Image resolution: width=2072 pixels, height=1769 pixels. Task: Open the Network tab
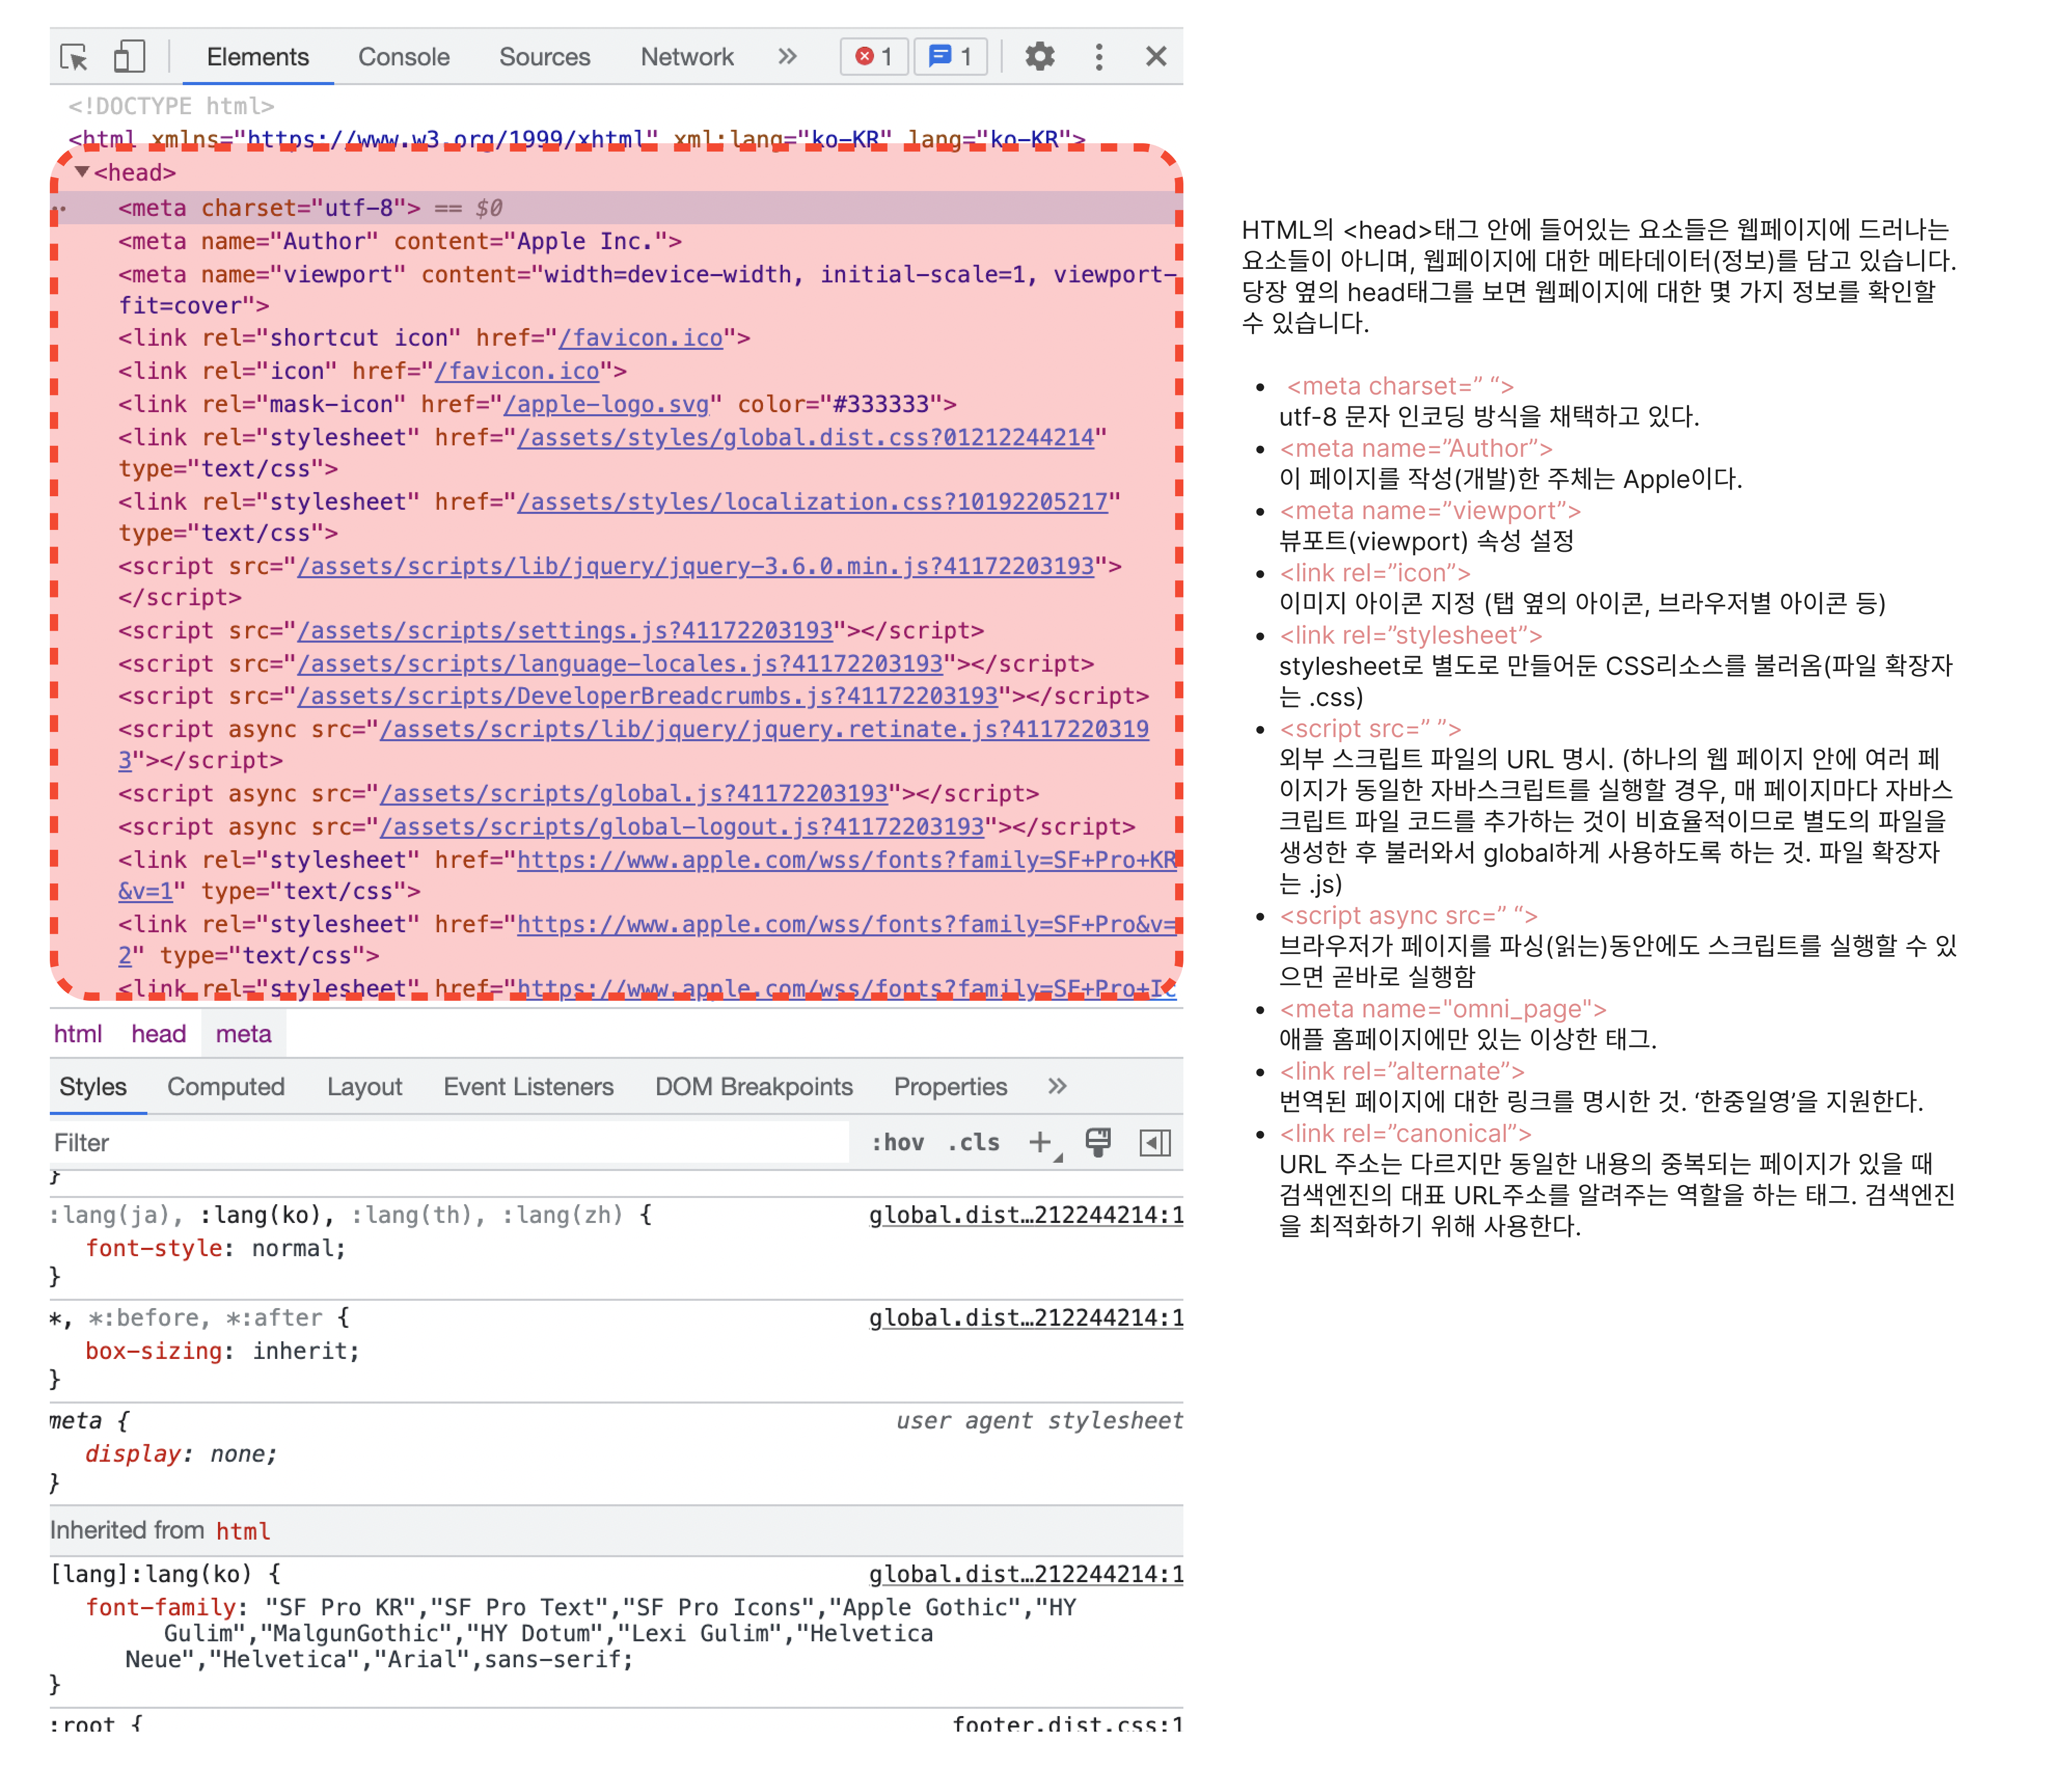coord(686,57)
